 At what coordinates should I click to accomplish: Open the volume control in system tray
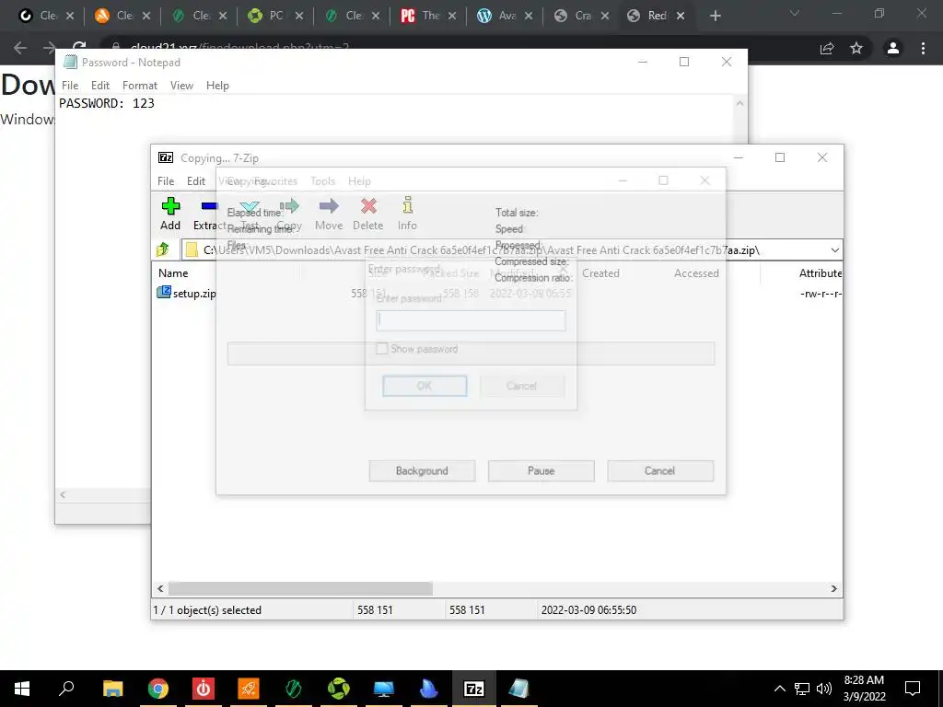824,689
